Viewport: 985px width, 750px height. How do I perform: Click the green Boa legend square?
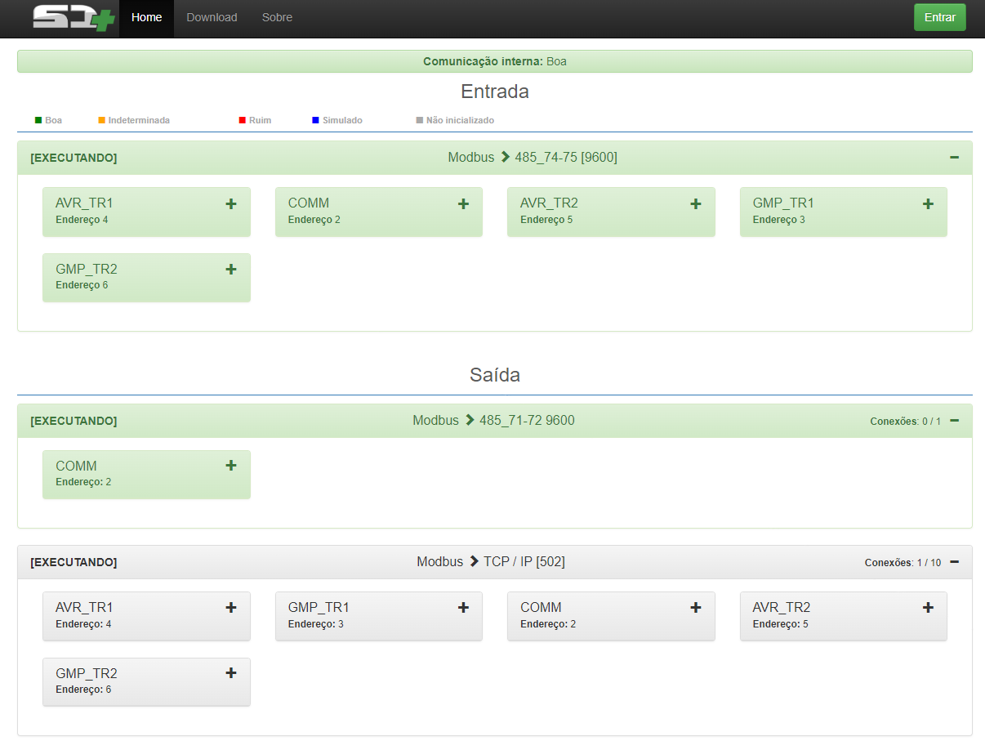click(38, 120)
